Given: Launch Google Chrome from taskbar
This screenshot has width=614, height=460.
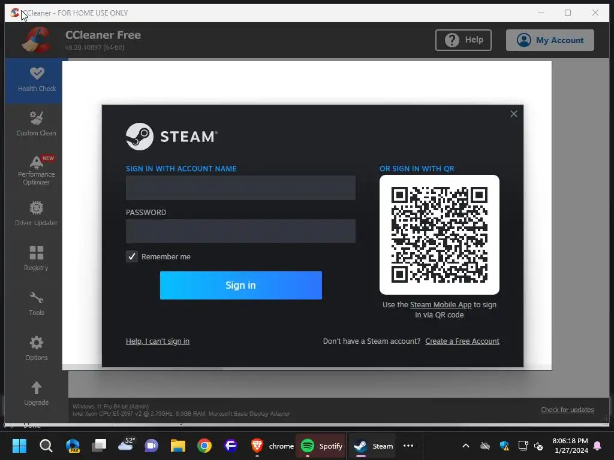Looking at the screenshot, I should tap(204, 446).
